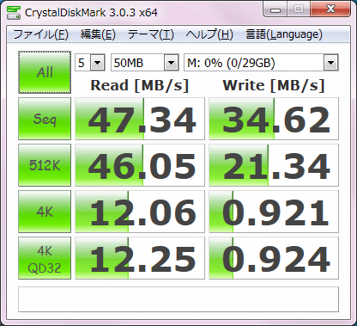Viewport: 357px width, 326px height.
Task: Start the 4K QD32 benchmark test
Action: pyautogui.click(x=45, y=258)
